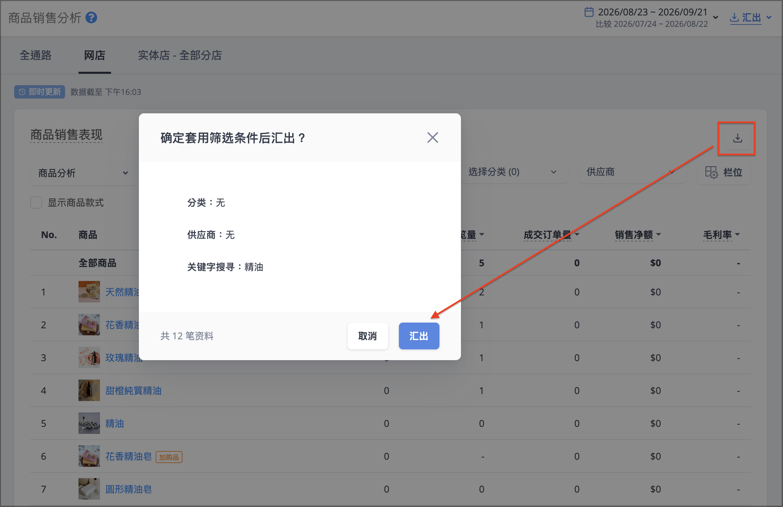Sort by 毛利率 column
Viewport: 783px width, 507px height.
[721, 235]
